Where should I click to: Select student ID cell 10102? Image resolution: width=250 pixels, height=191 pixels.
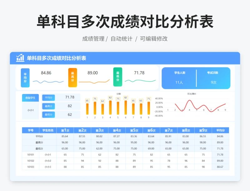(x=31, y=161)
